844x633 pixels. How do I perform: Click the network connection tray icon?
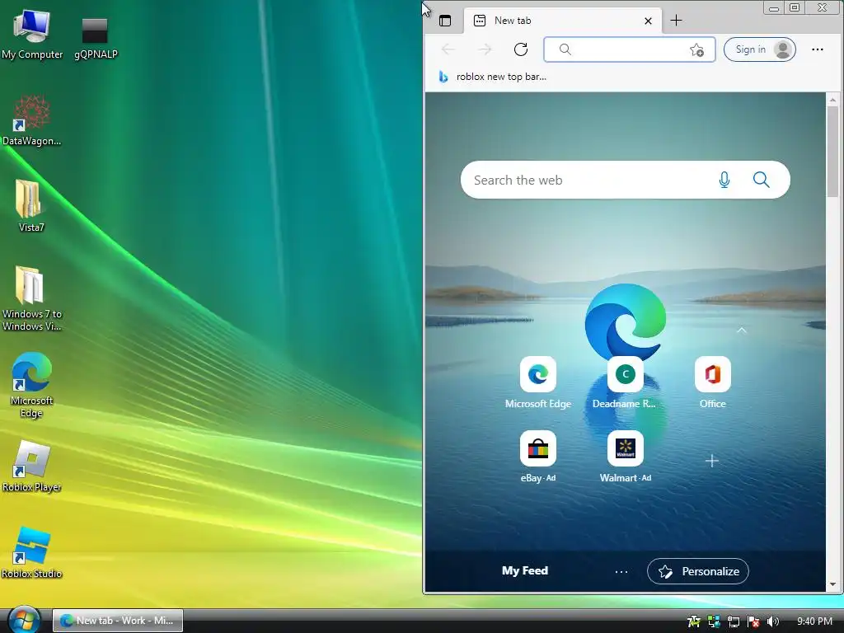click(x=733, y=621)
